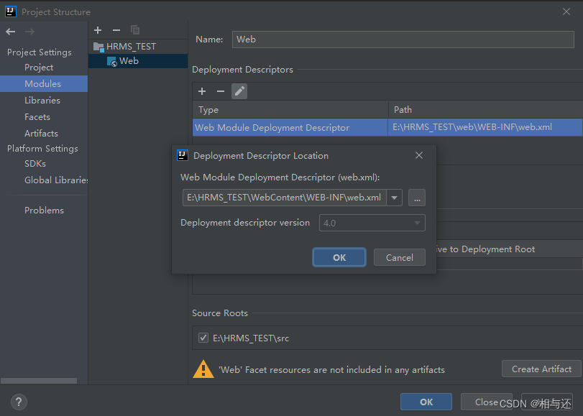Open help with the question mark icon
Screen dimensions: 583x416
(19, 402)
